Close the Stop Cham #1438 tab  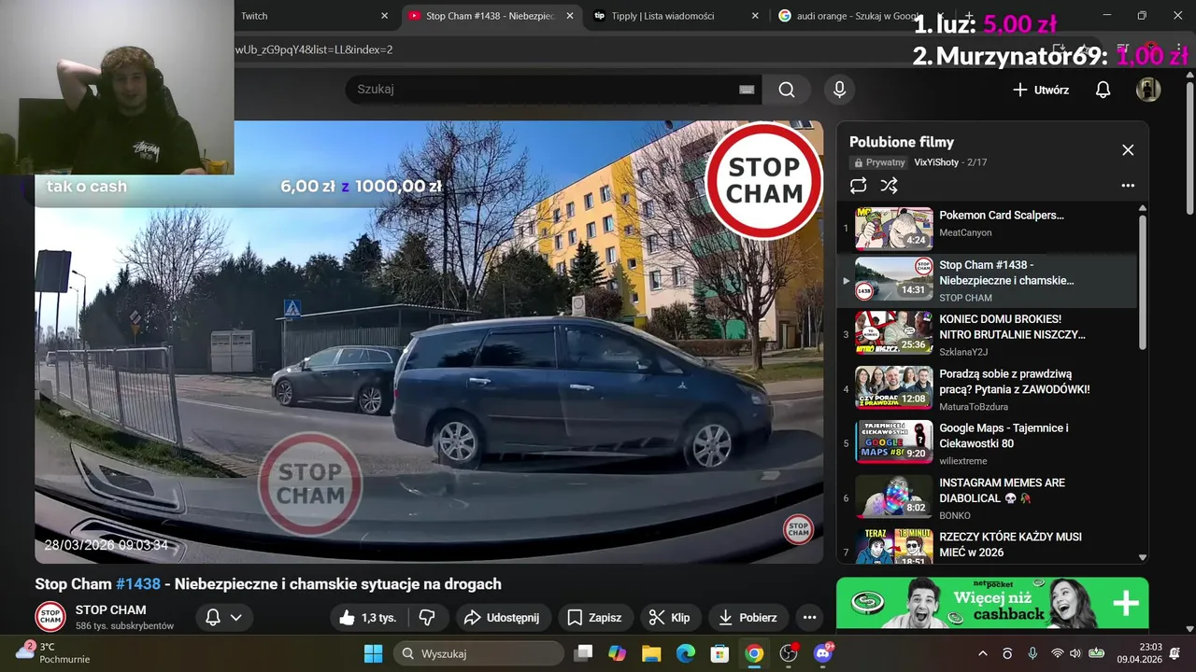(x=570, y=16)
